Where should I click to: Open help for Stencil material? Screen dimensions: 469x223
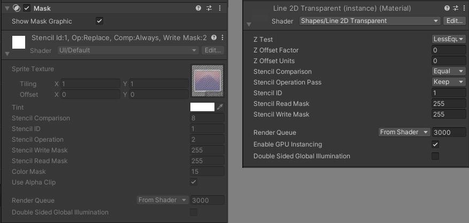(x=213, y=37)
